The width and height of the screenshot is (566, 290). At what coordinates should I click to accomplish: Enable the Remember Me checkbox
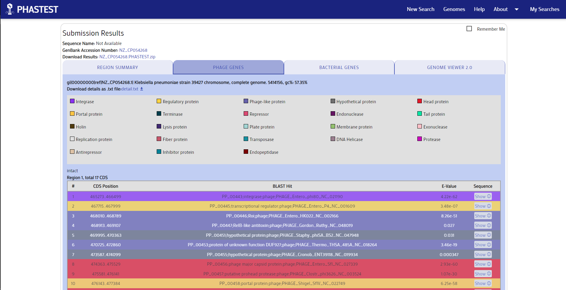coord(469,29)
